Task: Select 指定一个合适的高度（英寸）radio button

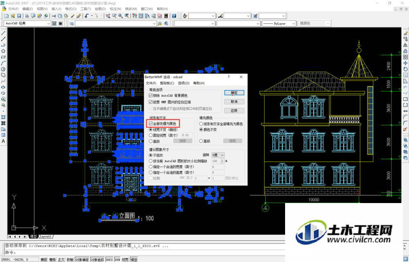Action: pos(151,172)
